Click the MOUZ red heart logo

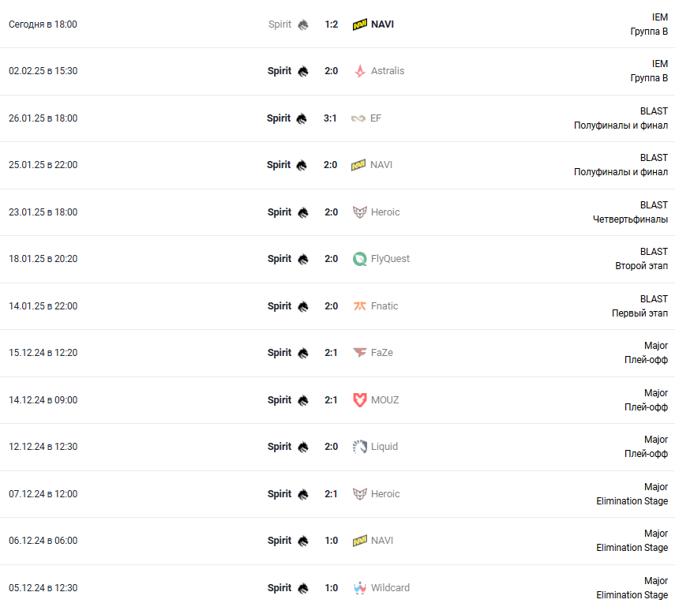[360, 400]
